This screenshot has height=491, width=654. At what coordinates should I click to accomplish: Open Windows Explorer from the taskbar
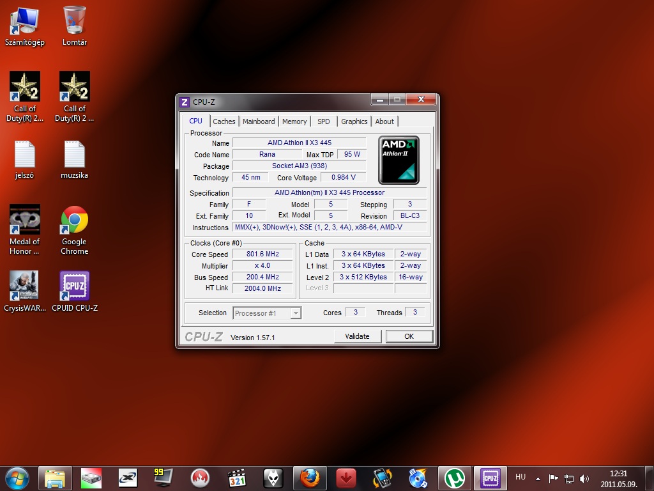point(55,478)
